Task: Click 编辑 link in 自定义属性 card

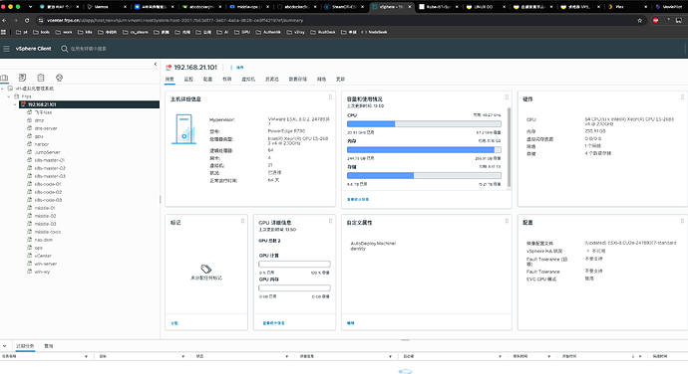Action: pos(351,323)
